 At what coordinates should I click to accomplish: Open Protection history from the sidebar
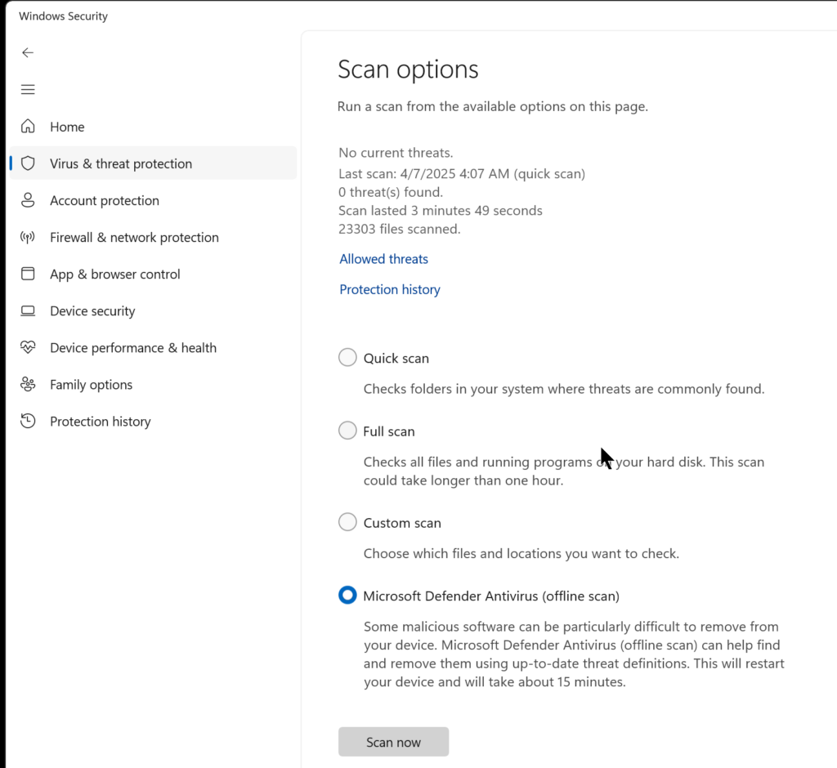point(153,421)
